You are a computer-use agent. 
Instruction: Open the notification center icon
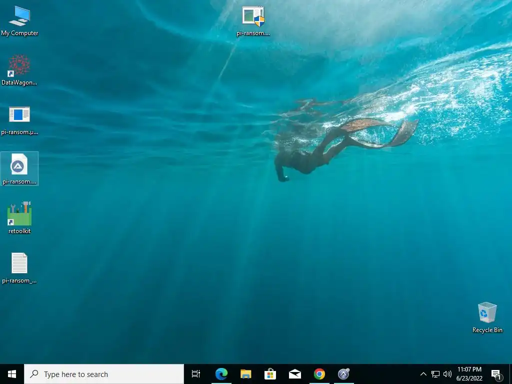point(496,374)
